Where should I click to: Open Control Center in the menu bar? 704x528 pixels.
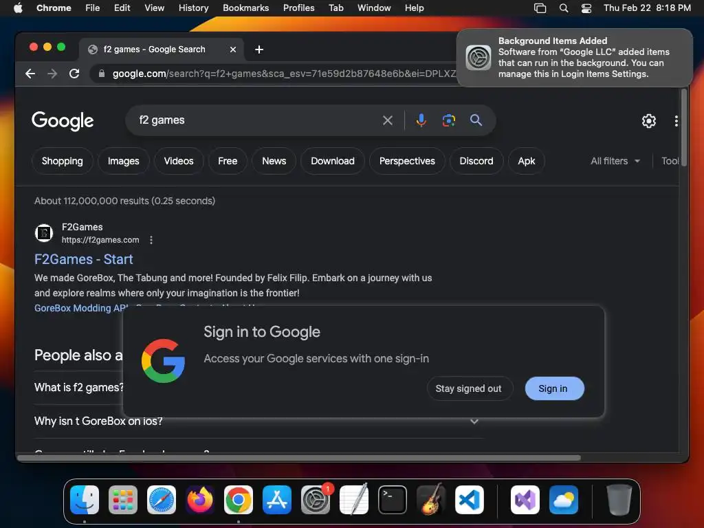coord(586,8)
